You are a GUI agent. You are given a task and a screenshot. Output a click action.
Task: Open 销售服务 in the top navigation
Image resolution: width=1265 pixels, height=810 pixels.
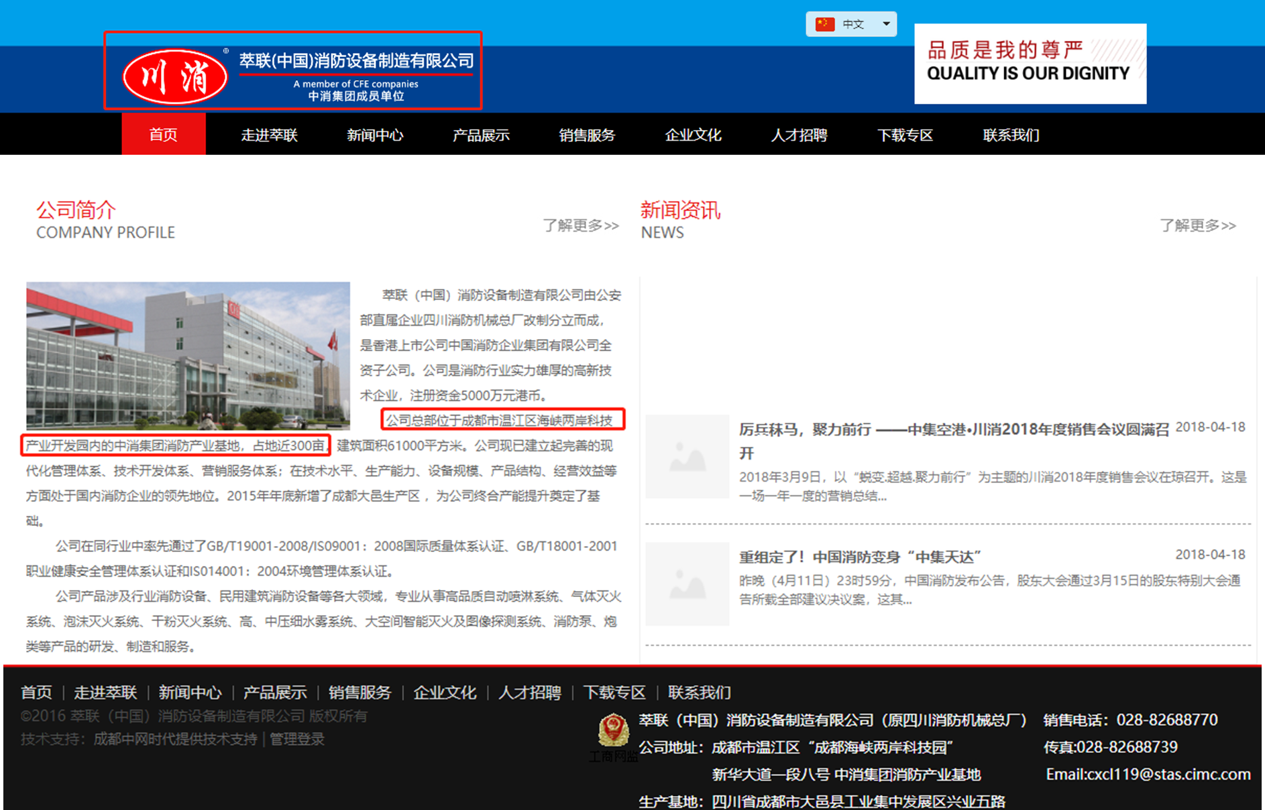[587, 135]
